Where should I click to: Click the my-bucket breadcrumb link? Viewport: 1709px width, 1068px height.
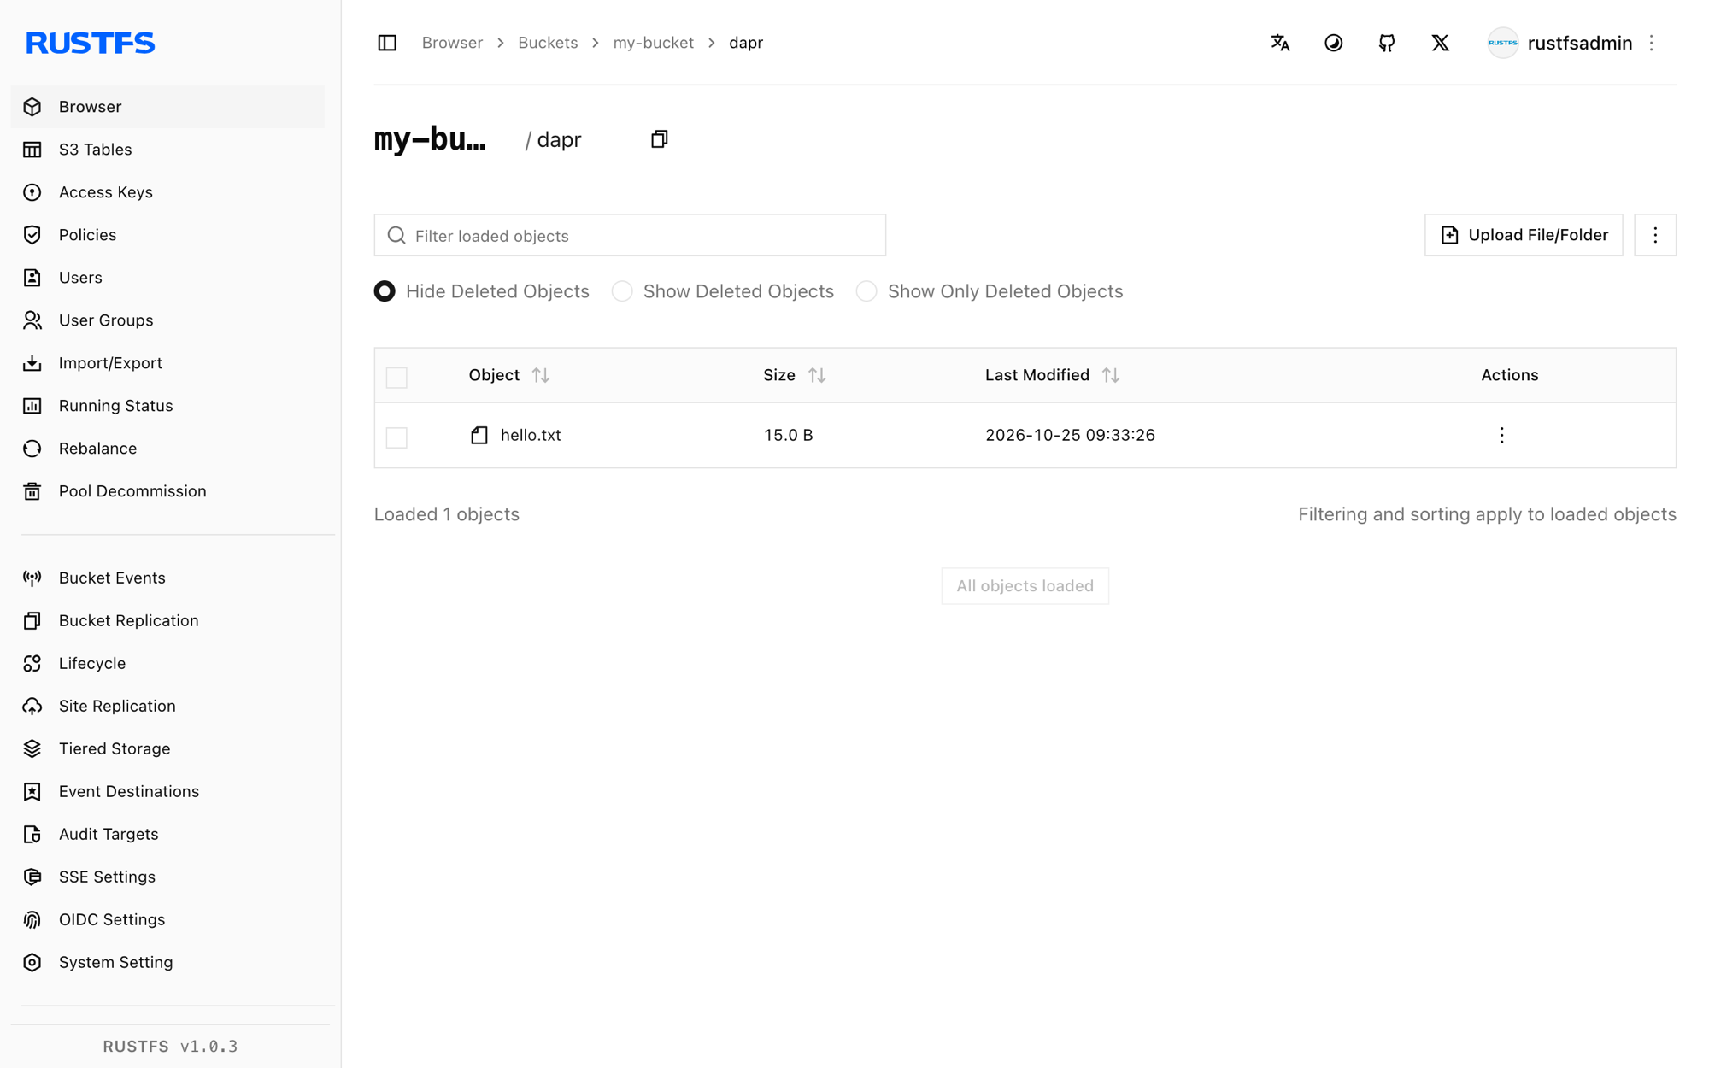(x=653, y=43)
